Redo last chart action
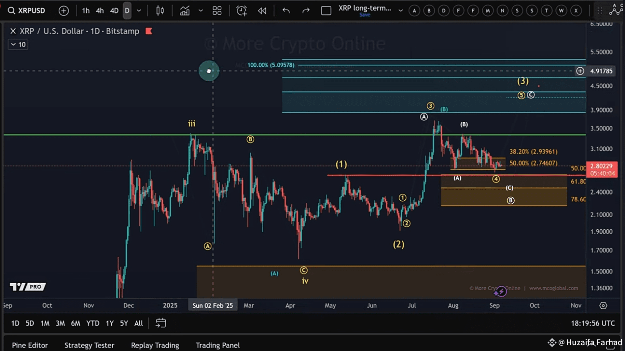The width and height of the screenshot is (625, 351). click(306, 11)
